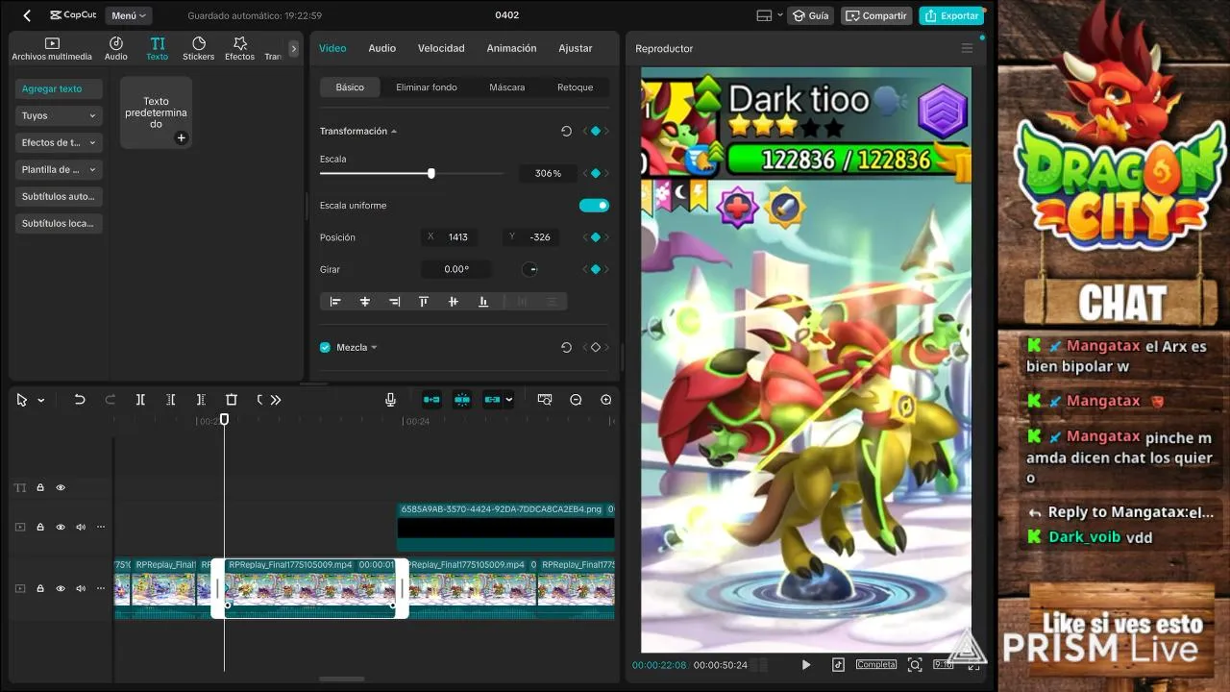
Task: Open the Eliminar fondo subtab
Action: coord(427,87)
